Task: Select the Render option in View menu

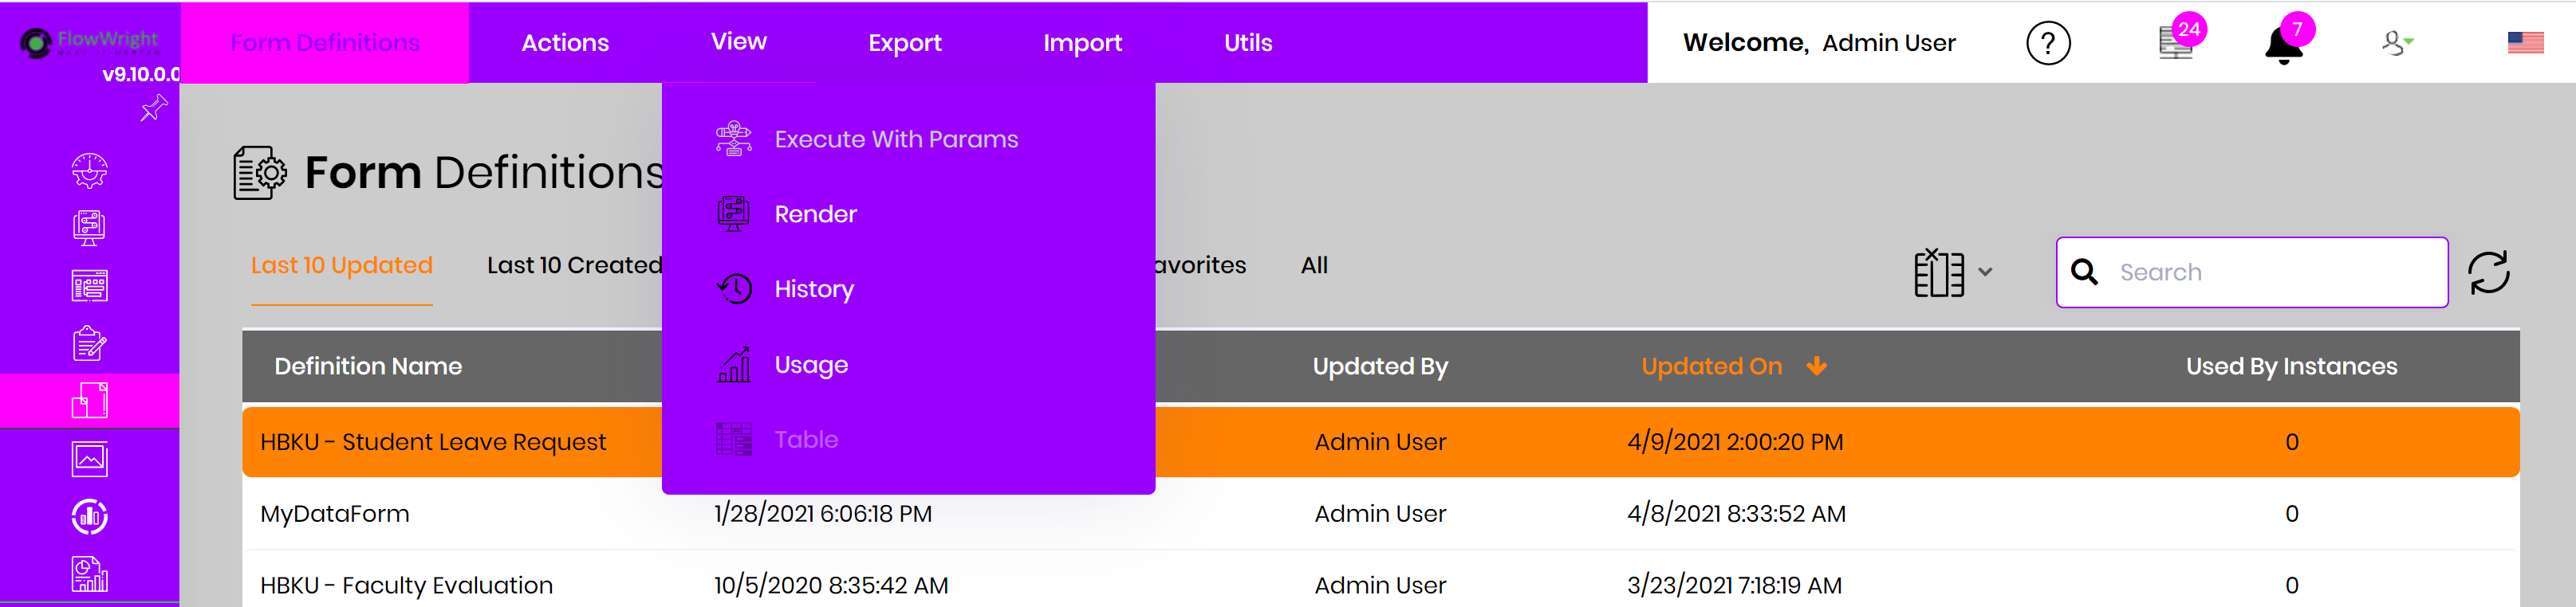Action: tap(814, 213)
